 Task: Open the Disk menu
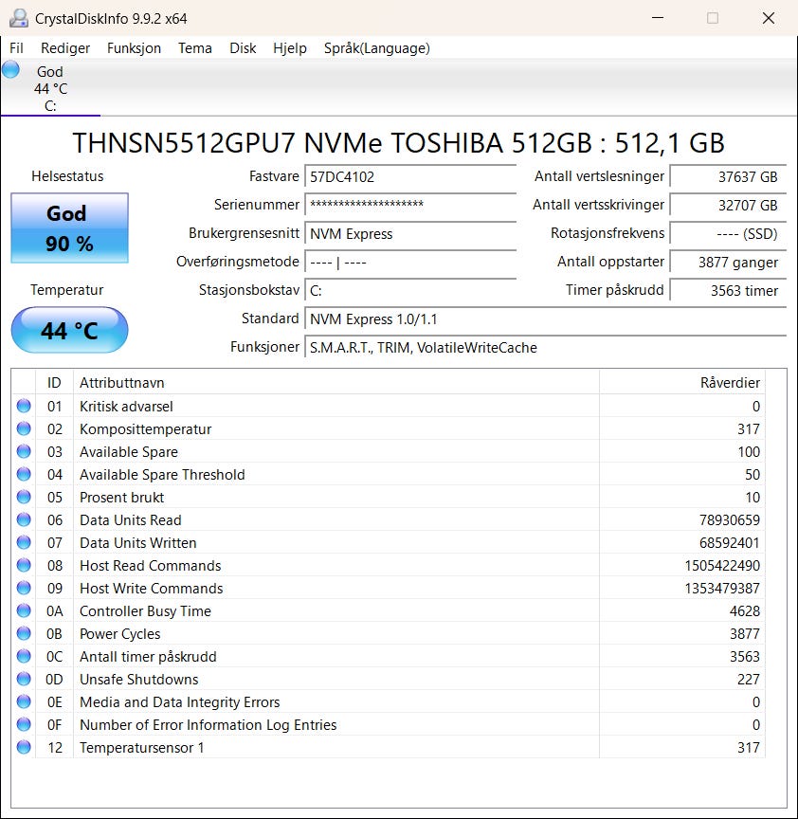click(x=243, y=48)
